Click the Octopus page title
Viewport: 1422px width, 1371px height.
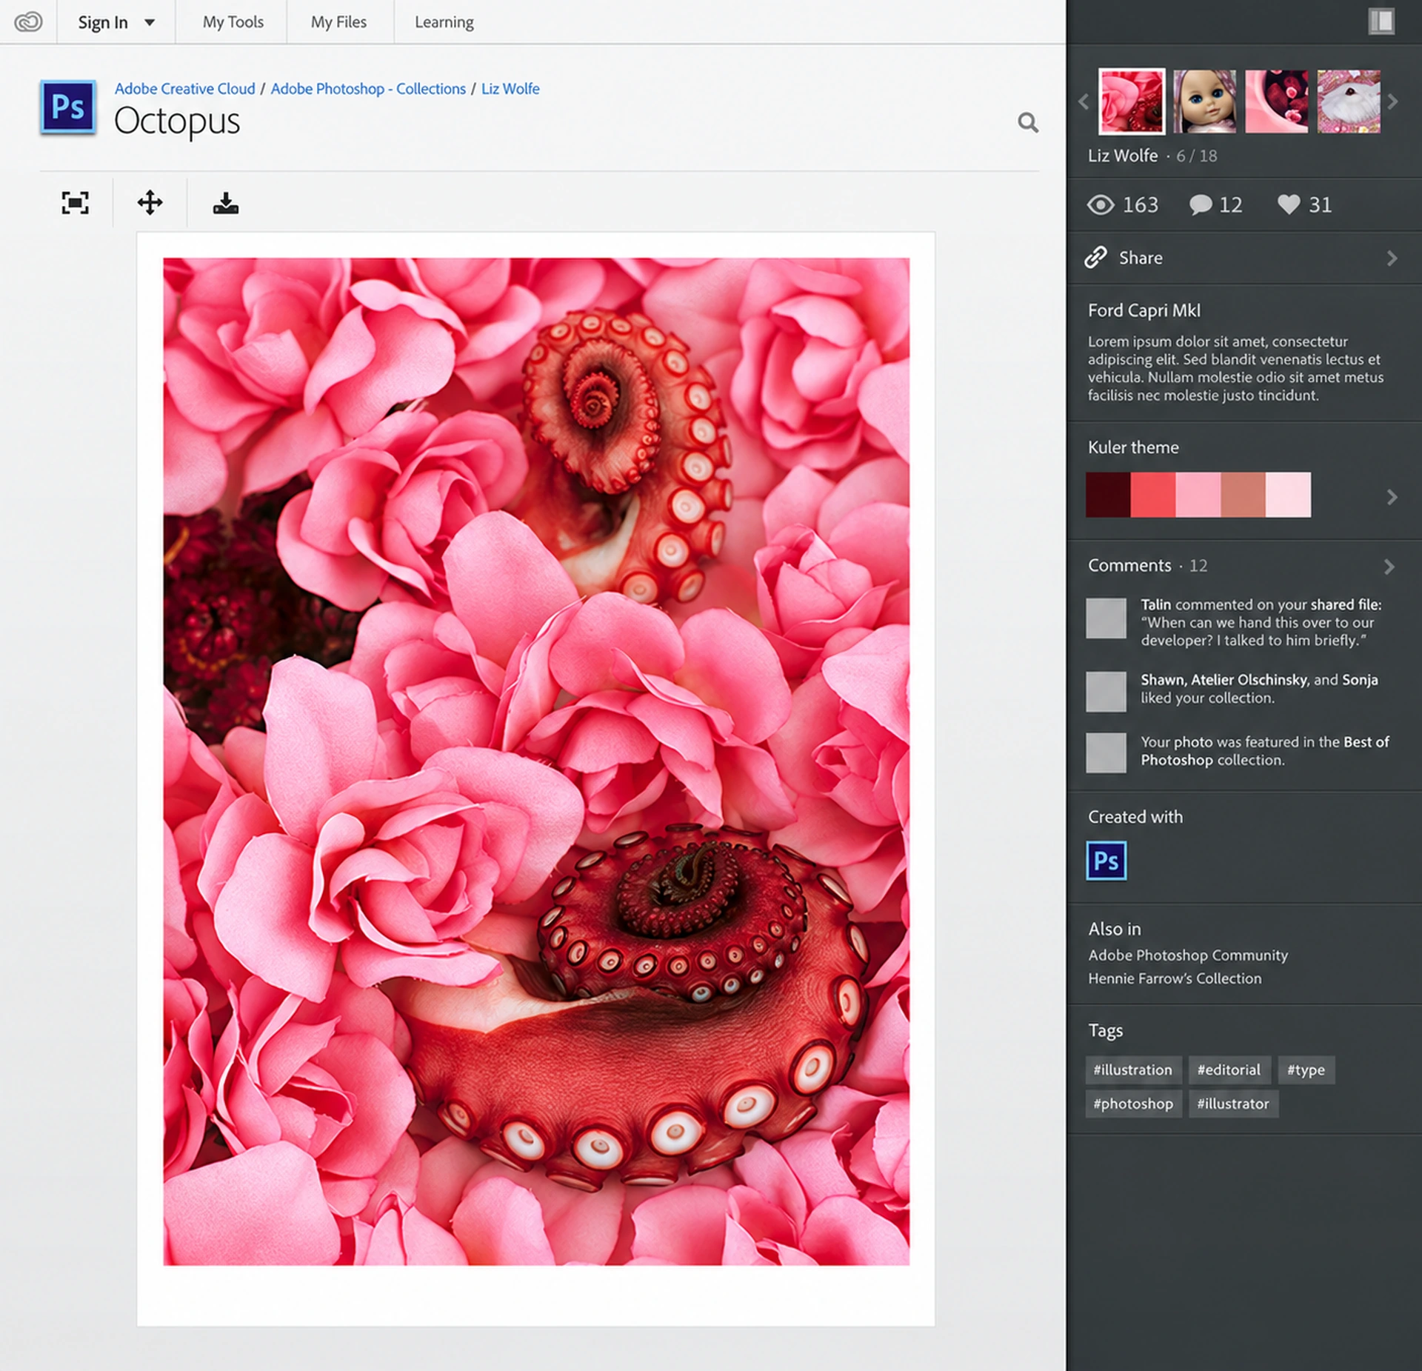(x=177, y=121)
